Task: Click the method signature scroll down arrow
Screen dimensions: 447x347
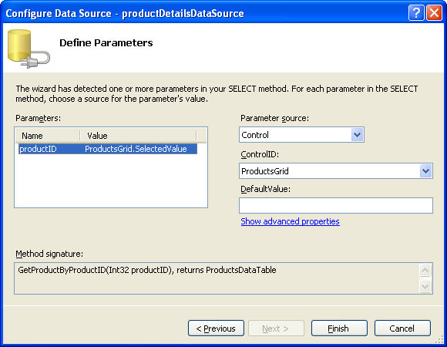Action: click(x=425, y=286)
